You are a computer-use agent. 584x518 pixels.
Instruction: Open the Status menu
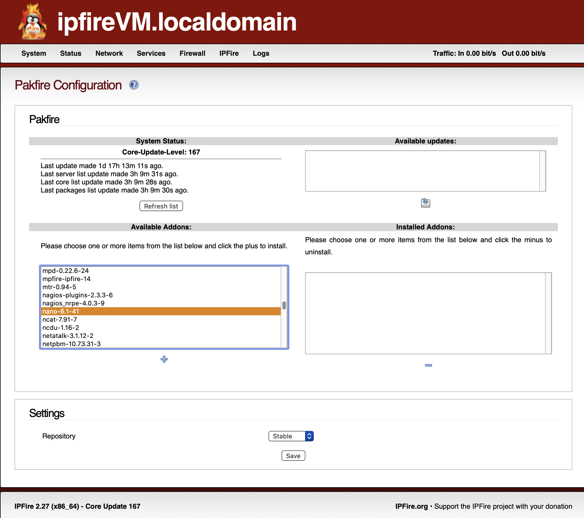pyautogui.click(x=71, y=53)
